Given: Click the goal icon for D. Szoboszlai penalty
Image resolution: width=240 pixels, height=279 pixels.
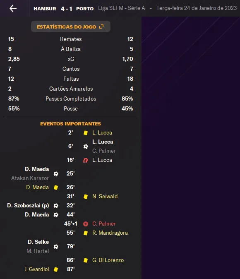Looking at the screenshot, I should tap(56, 206).
